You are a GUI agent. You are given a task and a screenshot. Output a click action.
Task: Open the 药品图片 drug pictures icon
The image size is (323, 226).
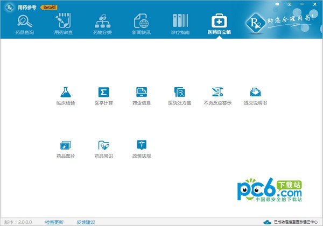pos(66,145)
